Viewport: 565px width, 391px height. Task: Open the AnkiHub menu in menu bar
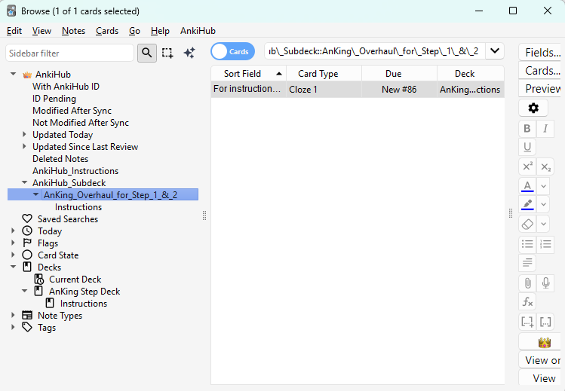coord(198,31)
